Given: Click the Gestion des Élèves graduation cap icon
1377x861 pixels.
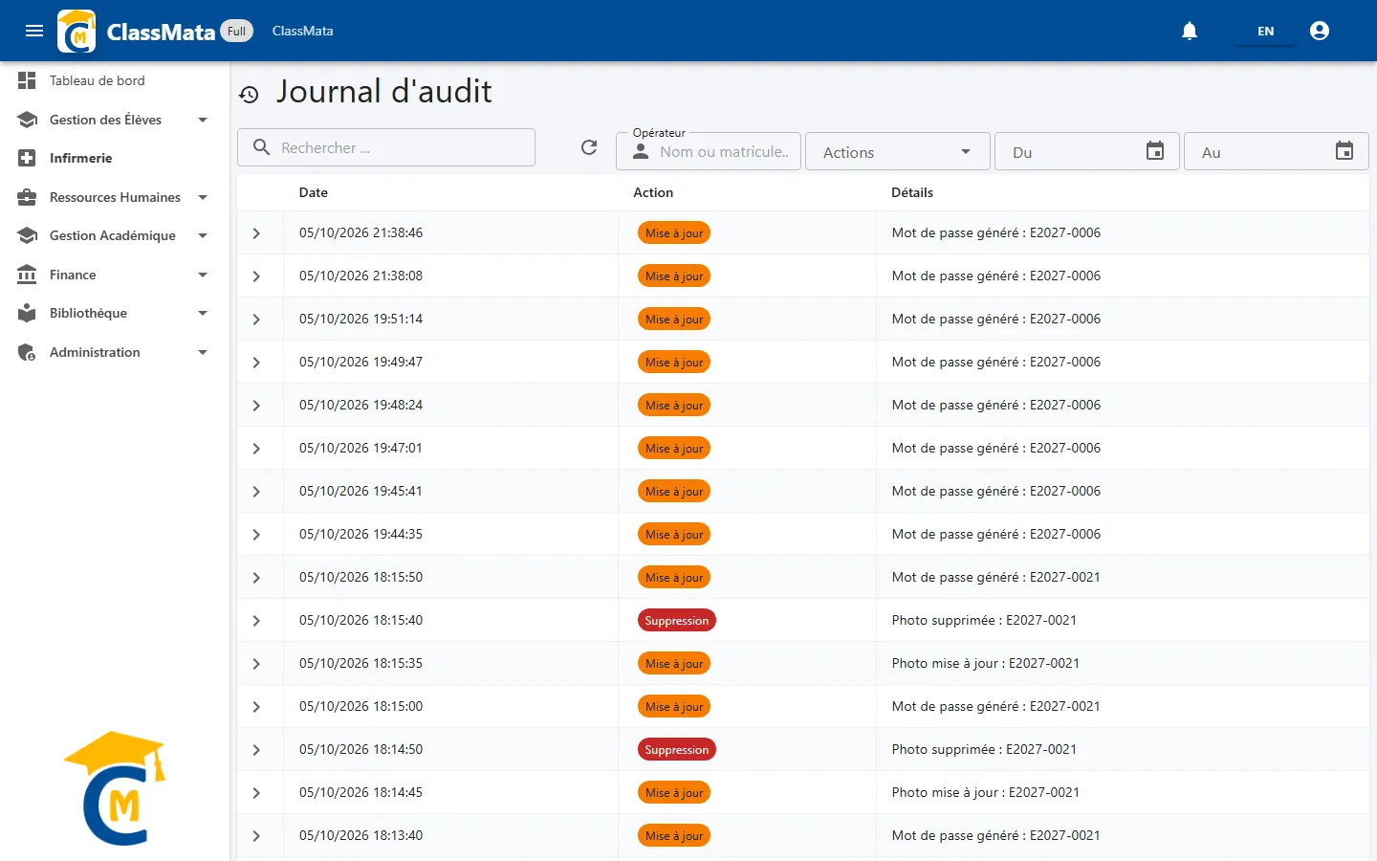Looking at the screenshot, I should coord(27,120).
